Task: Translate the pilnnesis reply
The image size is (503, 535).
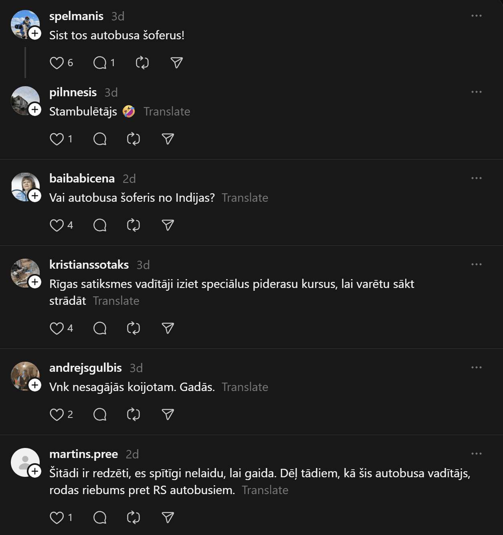Action: (x=167, y=111)
